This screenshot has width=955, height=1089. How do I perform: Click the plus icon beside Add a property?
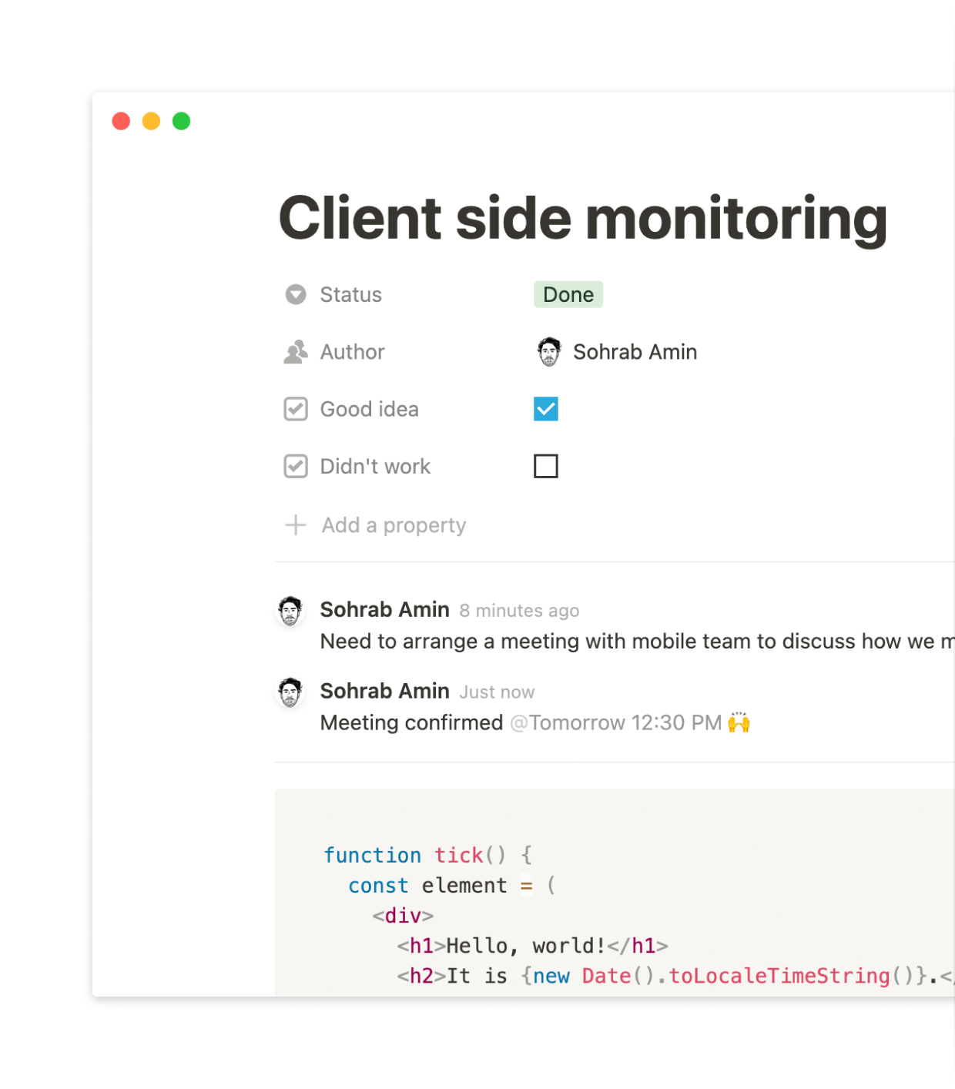[296, 525]
